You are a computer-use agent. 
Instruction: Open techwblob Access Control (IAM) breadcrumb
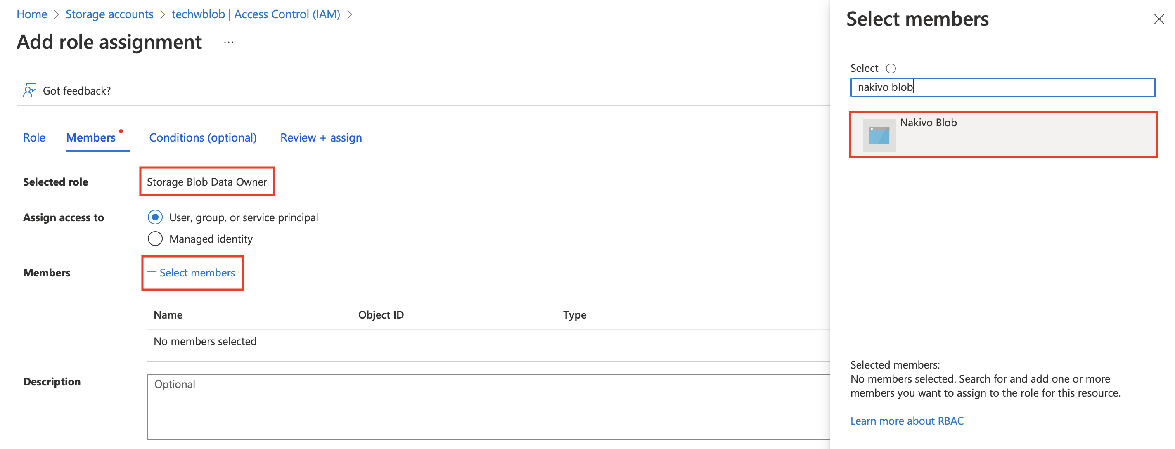pos(256,14)
